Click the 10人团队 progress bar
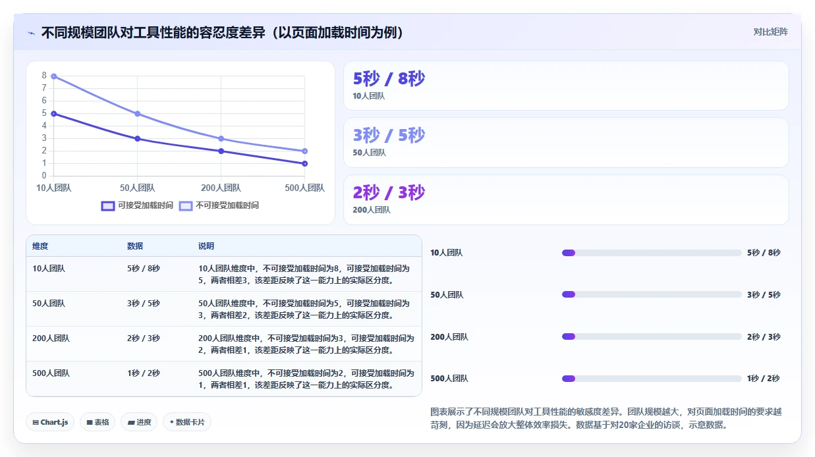Viewport: 815px width, 457px height. (652, 253)
